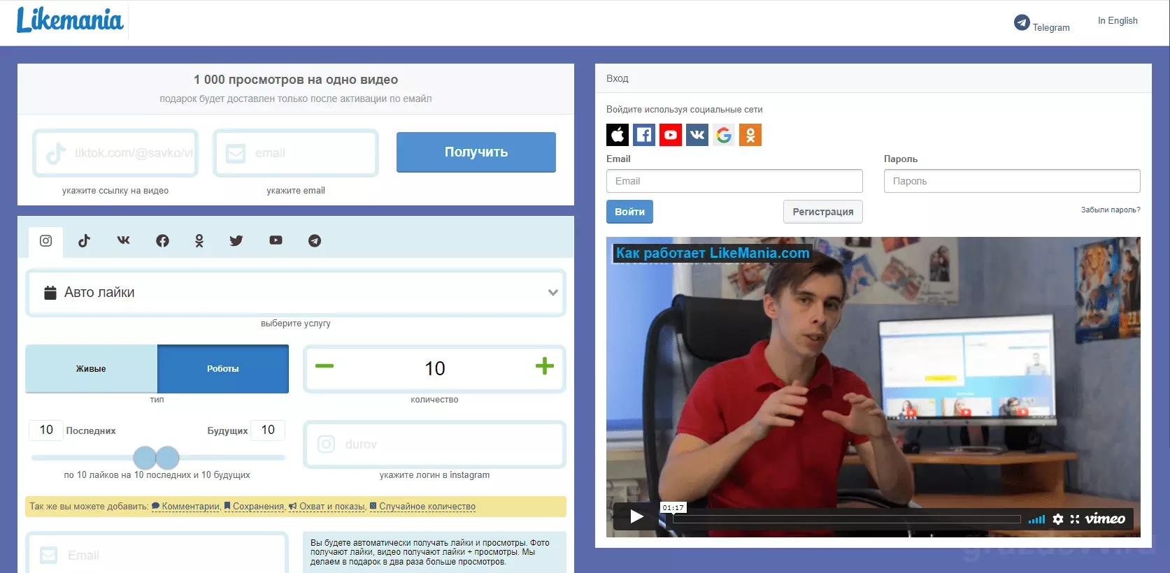Viewport: 1170px width, 573px height.
Task: Click the video progress bar
Action: point(846,519)
